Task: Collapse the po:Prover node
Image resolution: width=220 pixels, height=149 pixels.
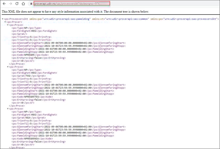Action: click(5, 22)
